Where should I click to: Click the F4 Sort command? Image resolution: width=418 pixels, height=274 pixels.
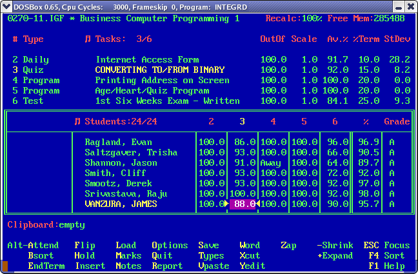click(x=386, y=255)
